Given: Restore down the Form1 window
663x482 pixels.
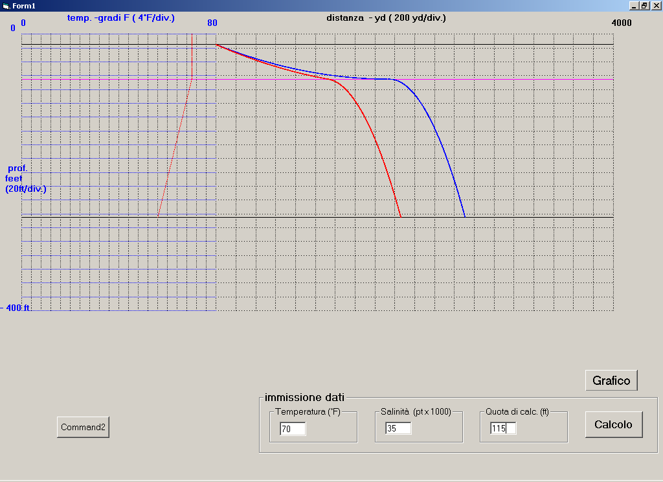Looking at the screenshot, I should point(644,5).
